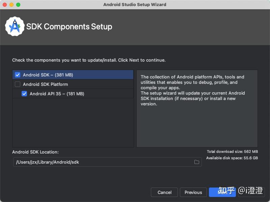270x202 pixels.
Task: Enable the Android SDK Platform checkbox
Action: tap(17, 84)
